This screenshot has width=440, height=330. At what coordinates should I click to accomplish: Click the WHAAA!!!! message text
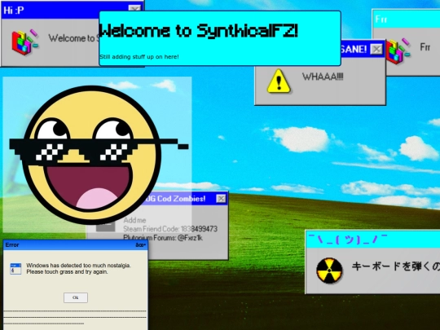point(323,77)
